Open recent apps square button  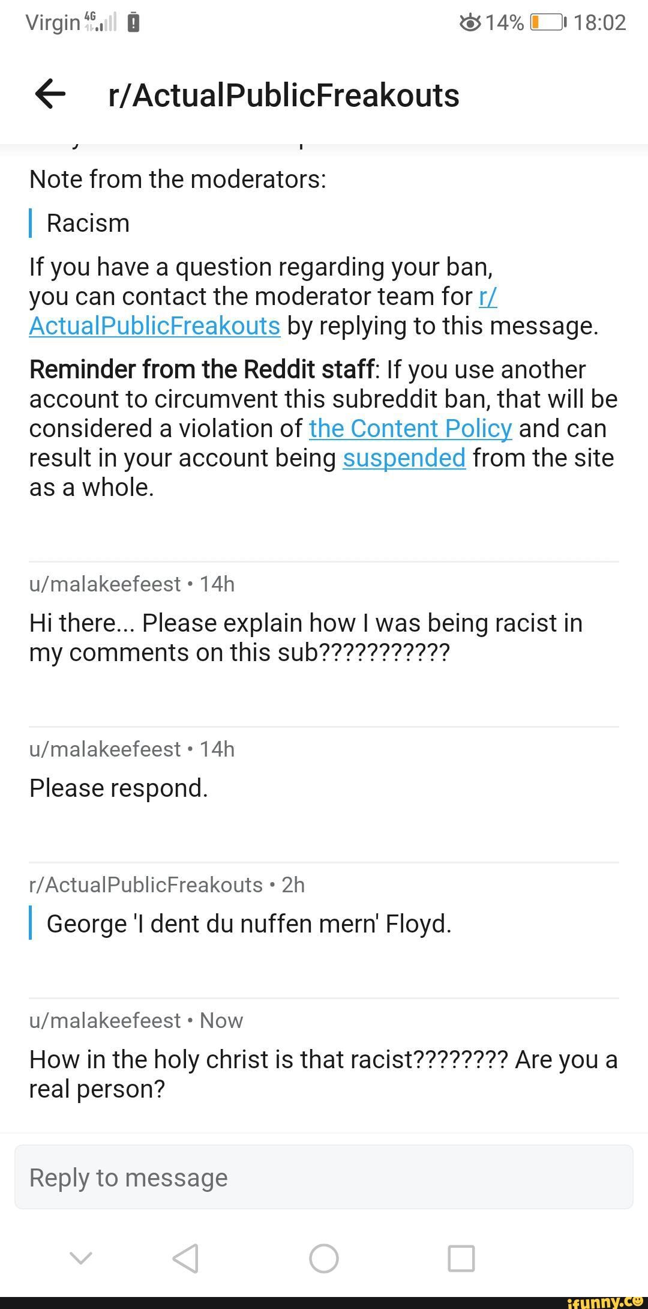pos(461,1258)
